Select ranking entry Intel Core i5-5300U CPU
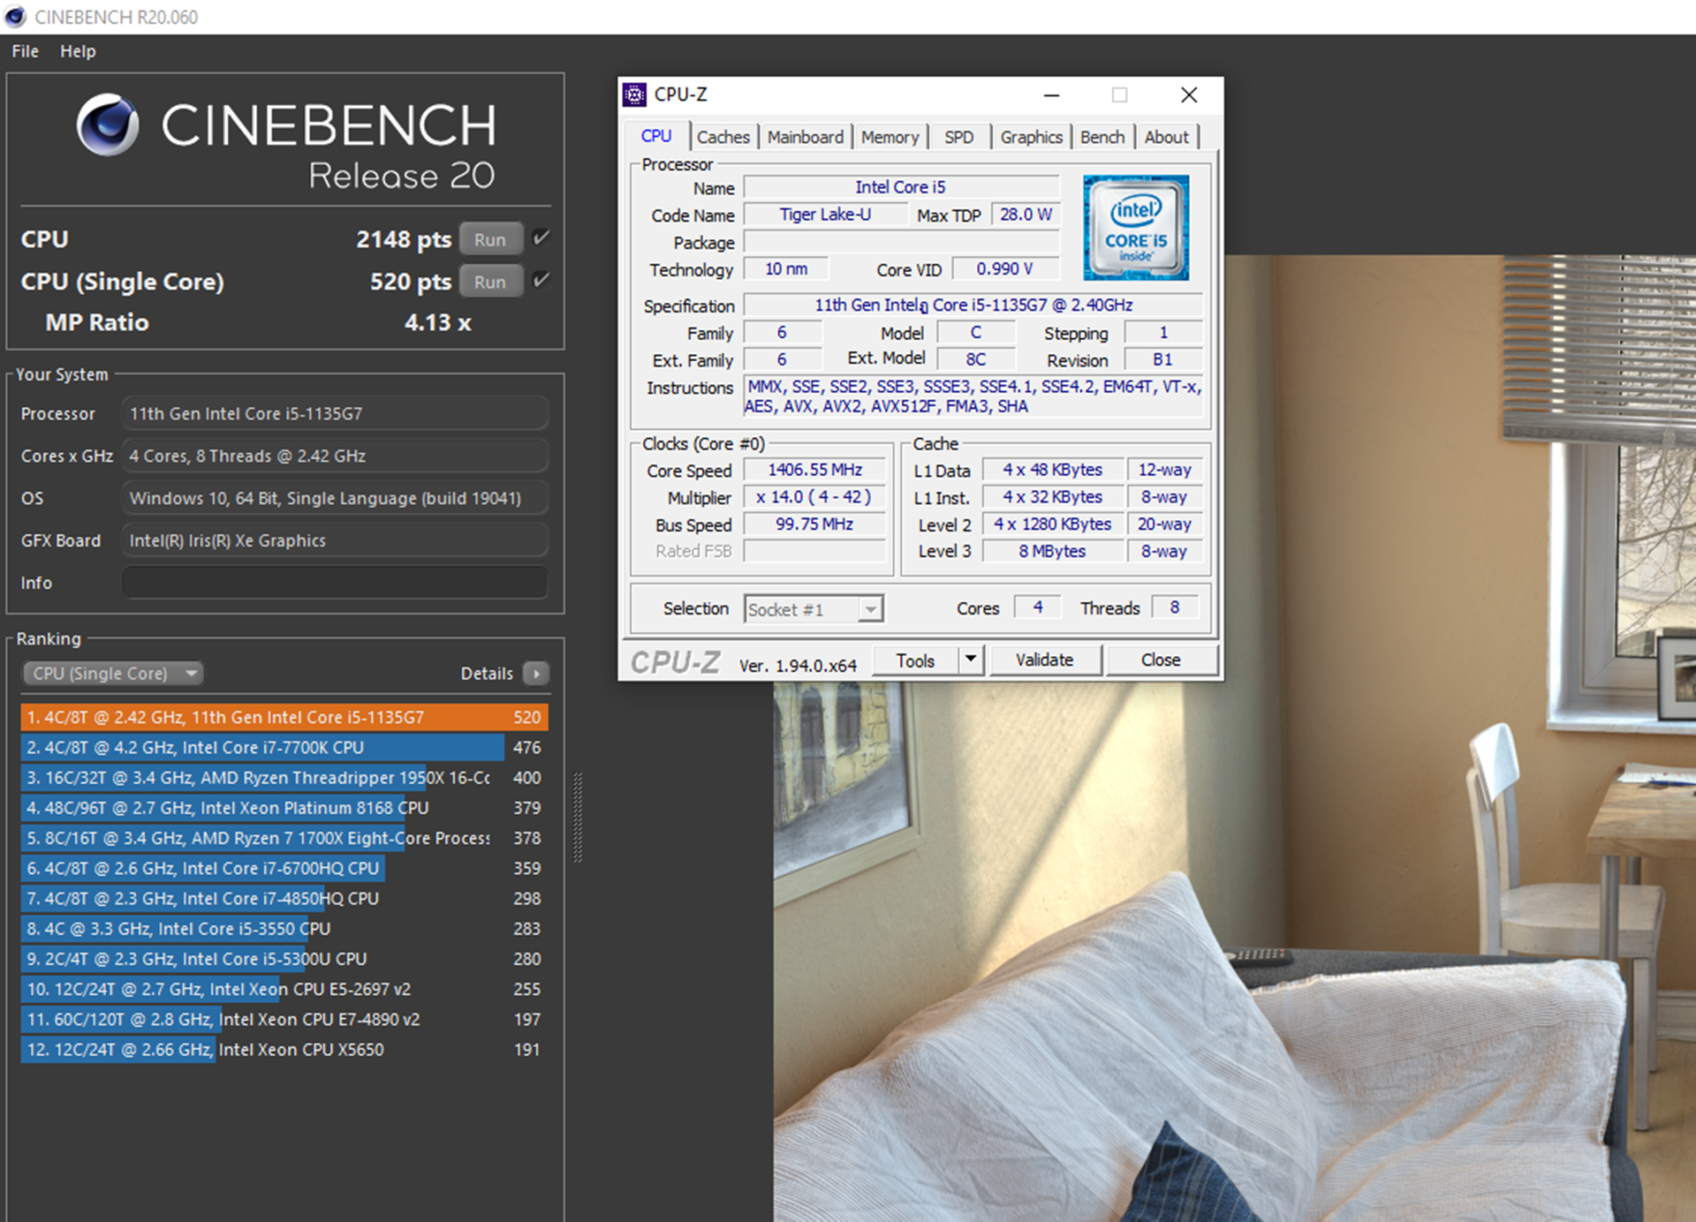Screen dimensions: 1696x1222 [284, 959]
